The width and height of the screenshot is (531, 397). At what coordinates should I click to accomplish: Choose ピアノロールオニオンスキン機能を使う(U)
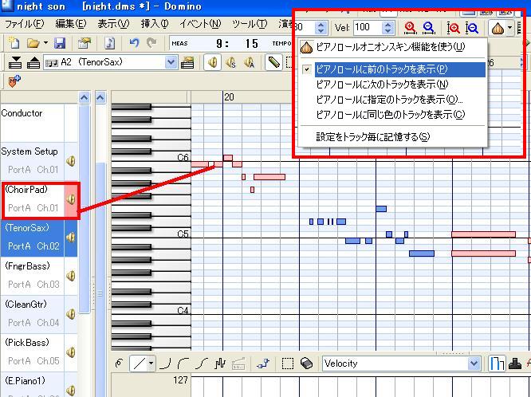392,47
